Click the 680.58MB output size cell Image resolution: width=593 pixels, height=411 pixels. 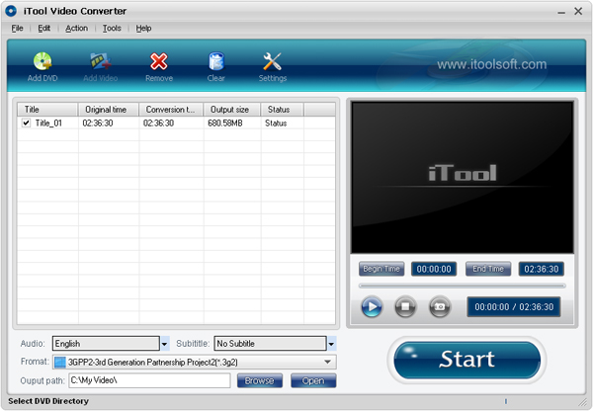(x=225, y=123)
